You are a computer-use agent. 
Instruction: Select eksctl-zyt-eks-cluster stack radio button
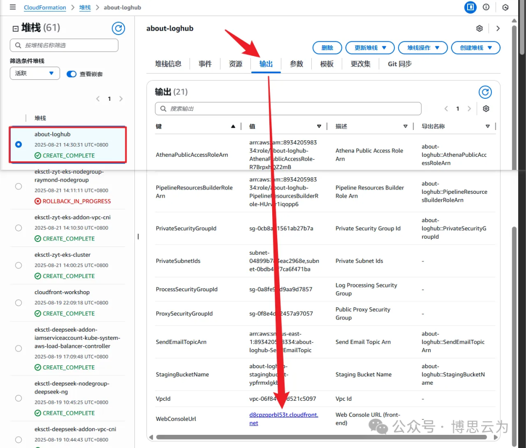point(19,265)
